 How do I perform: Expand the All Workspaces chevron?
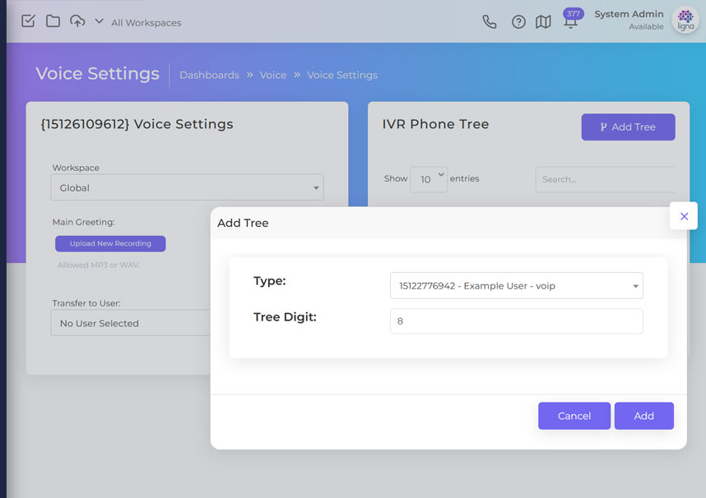click(99, 21)
